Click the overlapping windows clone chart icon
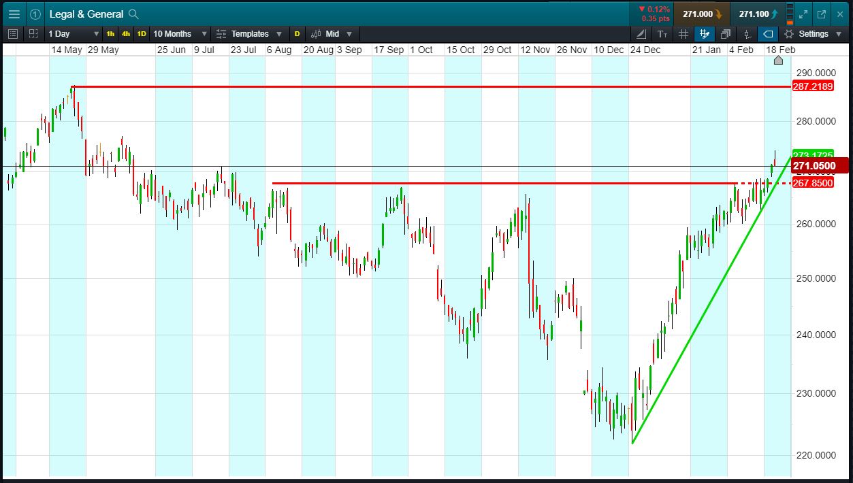Image resolution: width=853 pixels, height=483 pixels. coord(726,33)
